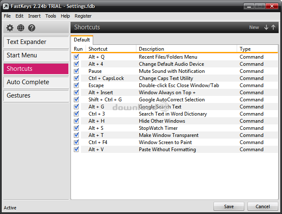Click the 'Alt + Q' shortcut cell

[97, 57]
